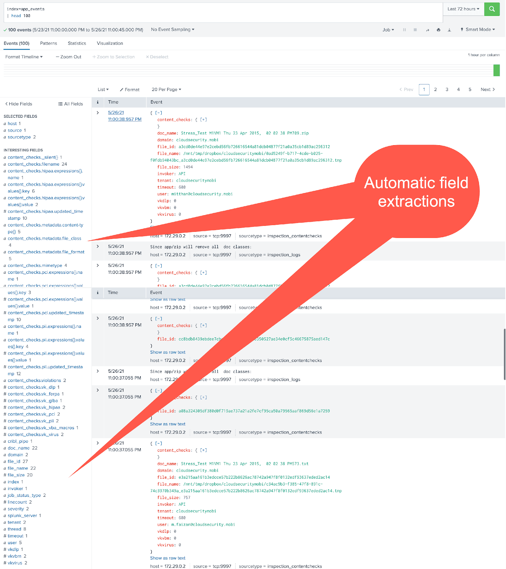Click the Format pencil button above the events
This screenshot has width=506, height=569.
130,90
